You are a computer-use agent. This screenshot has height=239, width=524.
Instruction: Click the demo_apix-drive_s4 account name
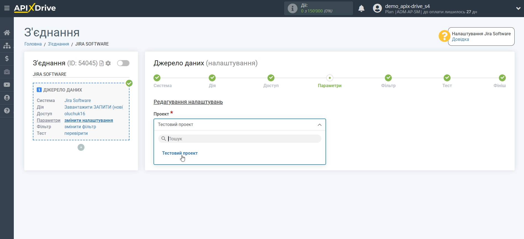(407, 6)
